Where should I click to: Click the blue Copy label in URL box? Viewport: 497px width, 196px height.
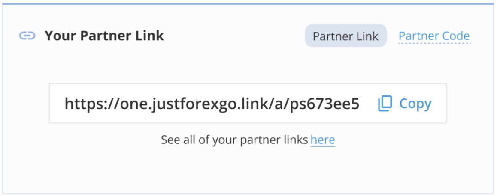tap(415, 104)
